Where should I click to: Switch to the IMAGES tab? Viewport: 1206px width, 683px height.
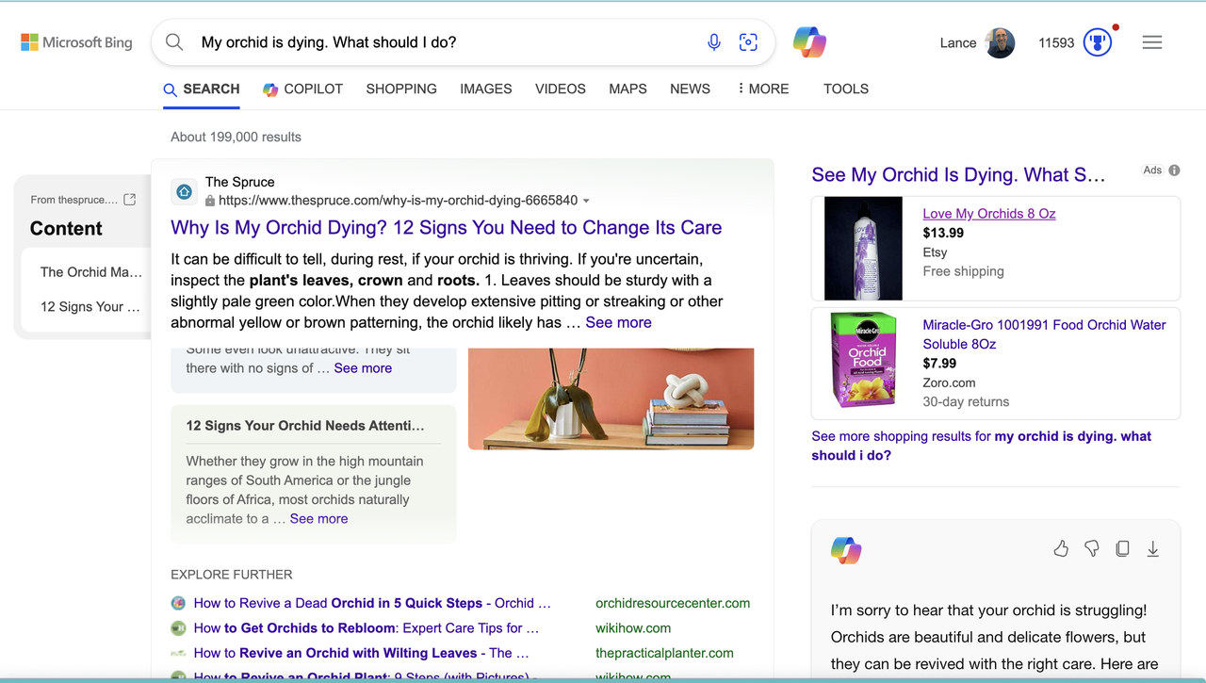pyautogui.click(x=486, y=89)
